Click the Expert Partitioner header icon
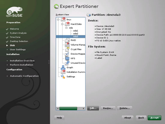Screen dimensions: 165x124 tap(56, 6)
